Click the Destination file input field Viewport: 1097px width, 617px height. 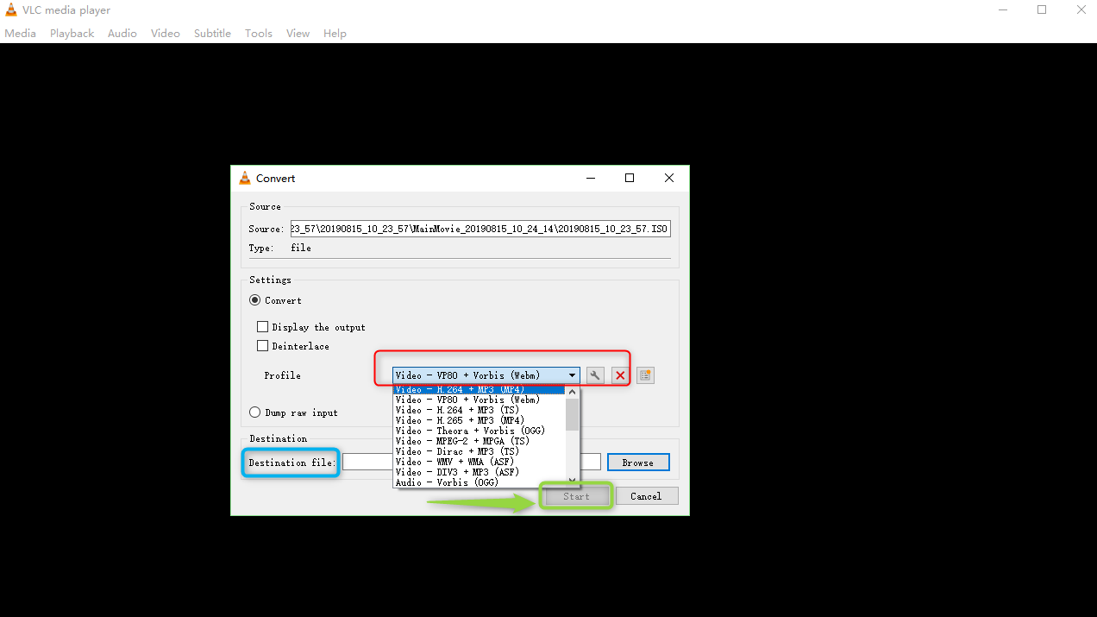(472, 463)
